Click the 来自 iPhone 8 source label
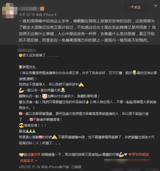Viewport: 160px width, 171px height. (x=46, y=15)
